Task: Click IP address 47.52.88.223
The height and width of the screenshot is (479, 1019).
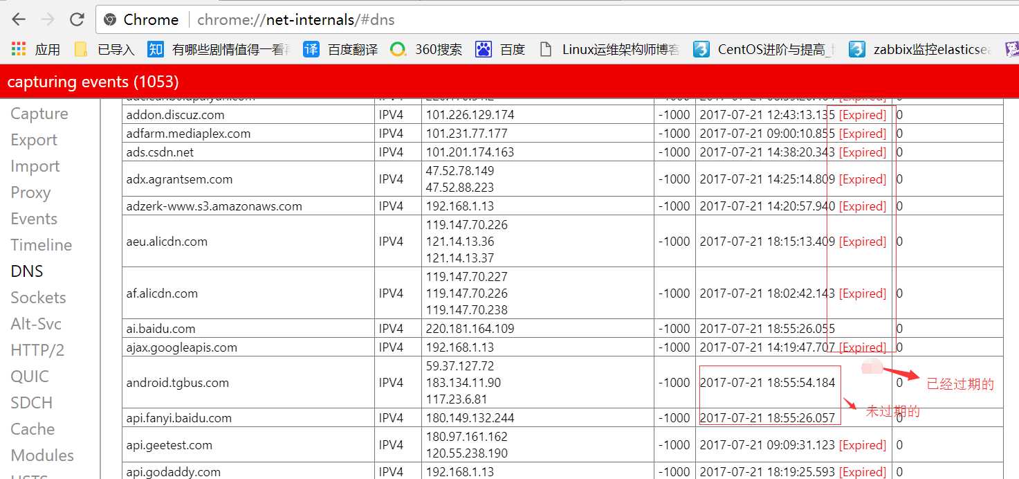Action: coord(460,188)
